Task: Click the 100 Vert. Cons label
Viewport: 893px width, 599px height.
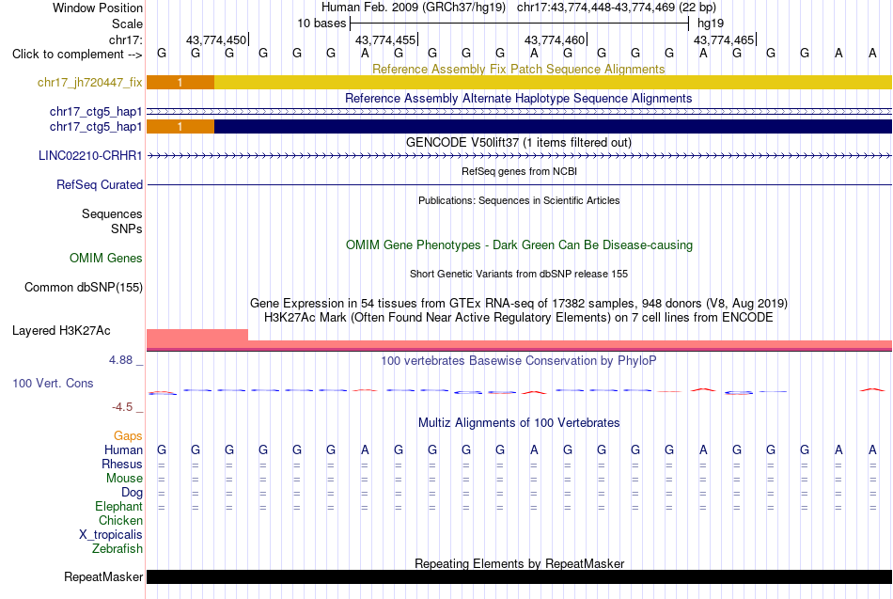Action: 53,383
